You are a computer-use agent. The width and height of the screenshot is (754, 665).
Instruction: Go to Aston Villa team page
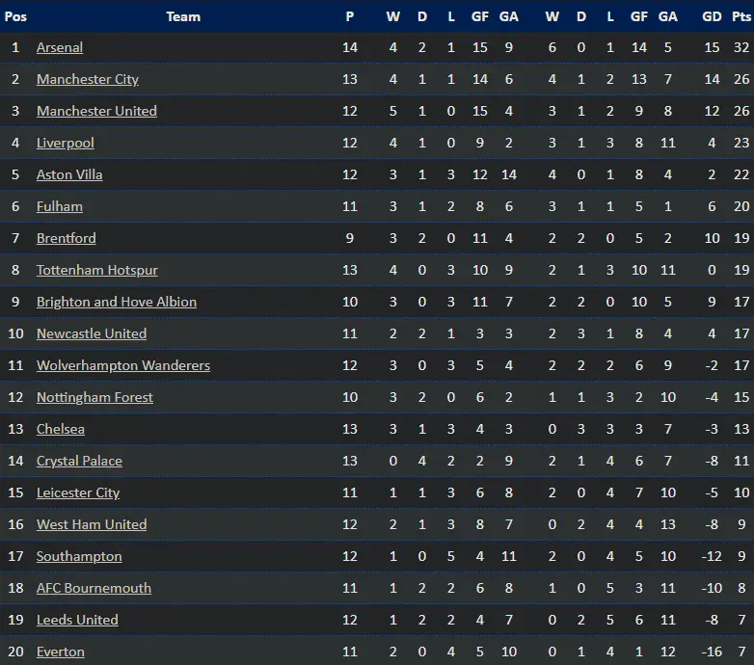(x=69, y=174)
